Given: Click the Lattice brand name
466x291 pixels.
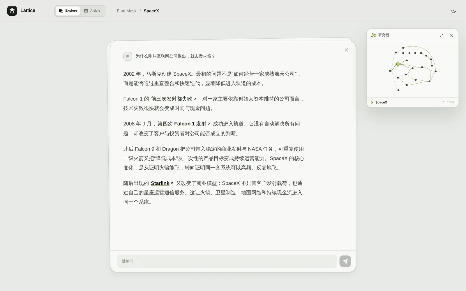Looking at the screenshot, I should (x=28, y=10).
